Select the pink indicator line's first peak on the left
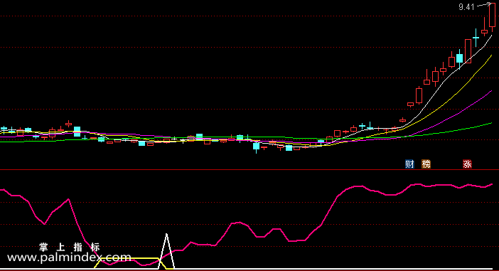 pos(68,200)
